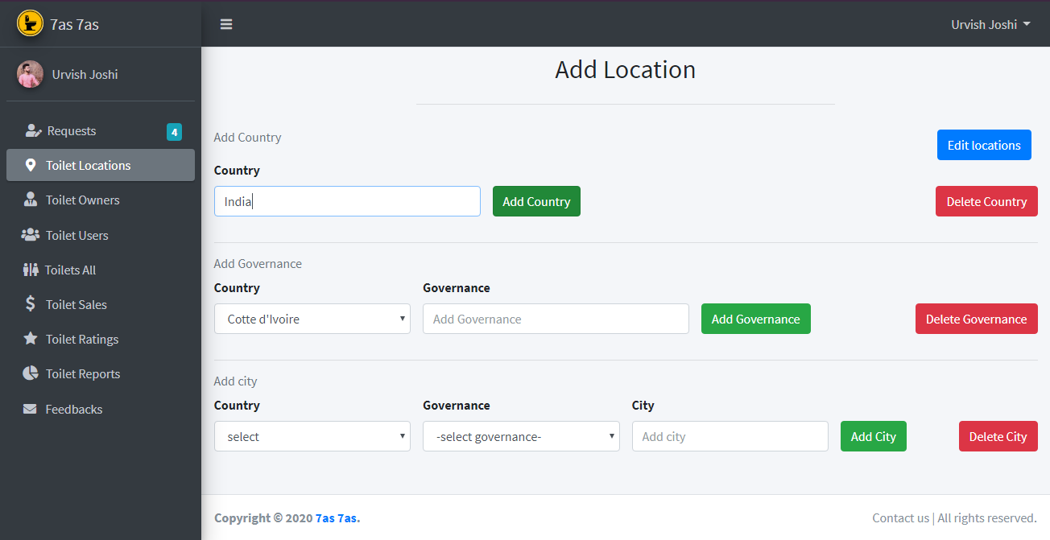
Task: Click the Delete Governance button
Action: pyautogui.click(x=977, y=319)
